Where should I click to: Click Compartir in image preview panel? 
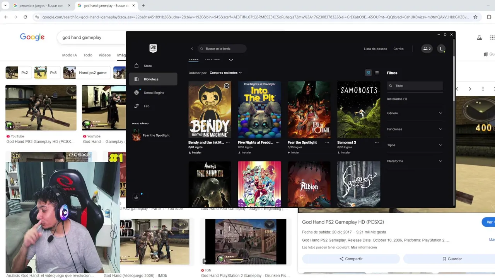tap(351, 259)
